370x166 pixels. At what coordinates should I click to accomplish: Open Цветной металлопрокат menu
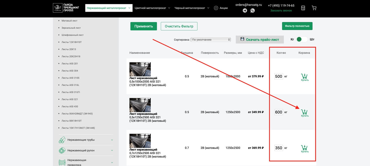pos(152,8)
